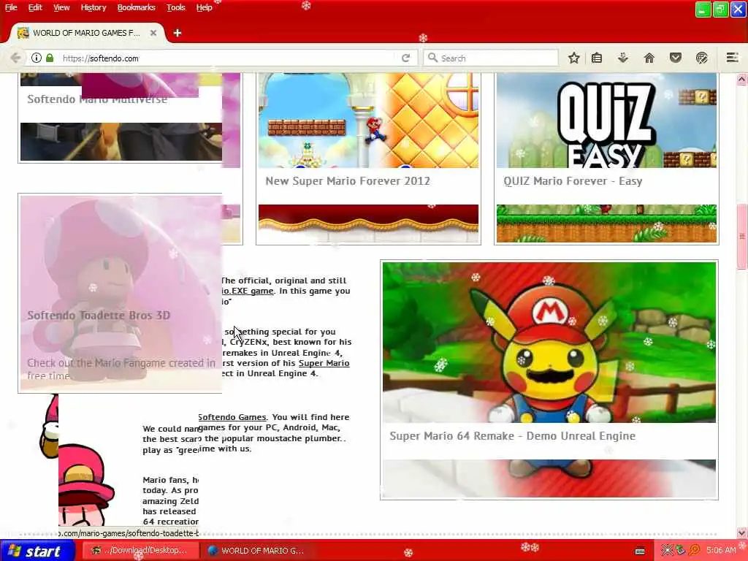This screenshot has height=561, width=748.
Task: Open keyboard icon in the taskbar
Action: (x=640, y=551)
